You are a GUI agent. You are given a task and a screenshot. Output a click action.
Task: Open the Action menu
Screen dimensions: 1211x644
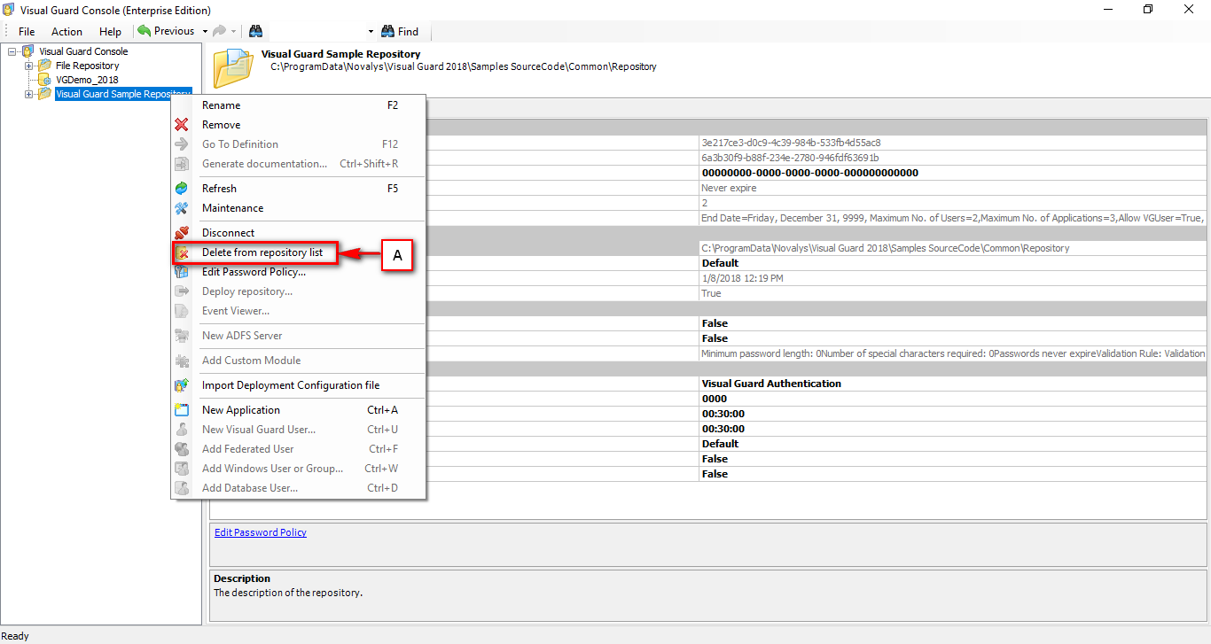coord(66,32)
